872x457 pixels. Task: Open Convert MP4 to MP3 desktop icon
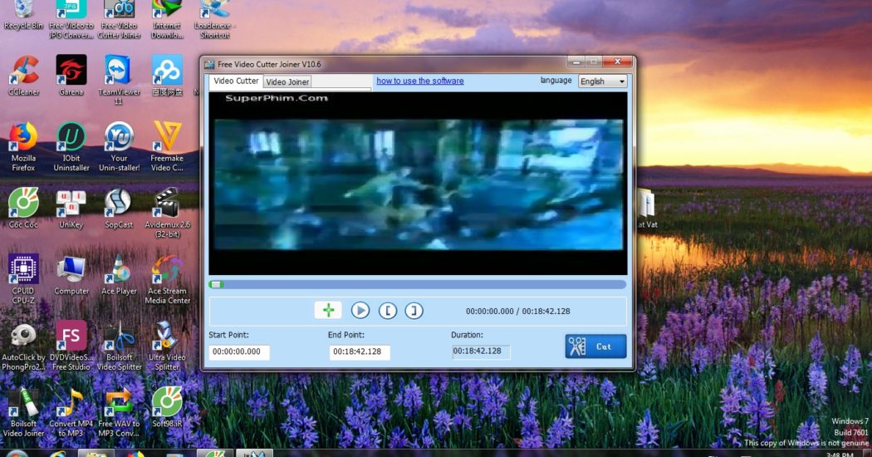click(71, 412)
